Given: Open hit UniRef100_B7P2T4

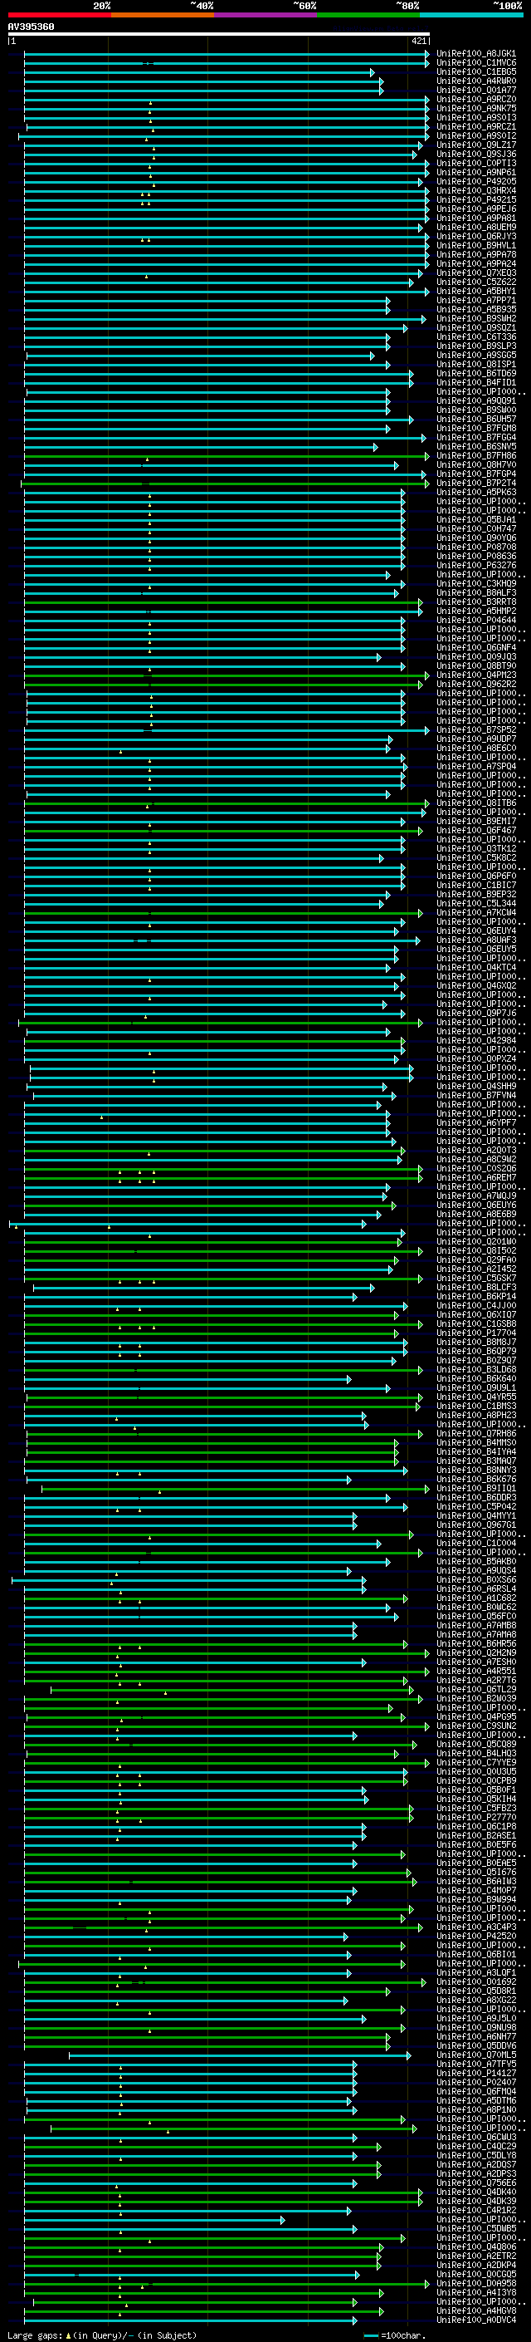Looking at the screenshot, I should coord(476,484).
